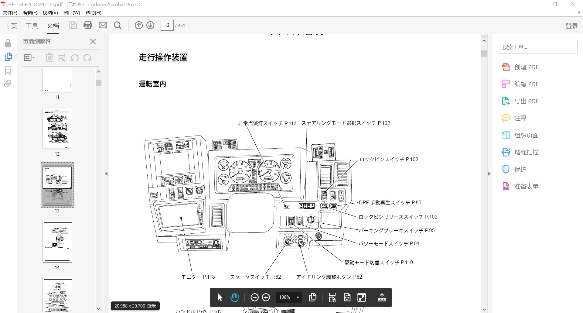Print the document using printer icon
This screenshot has width=583, height=313.
(88, 25)
